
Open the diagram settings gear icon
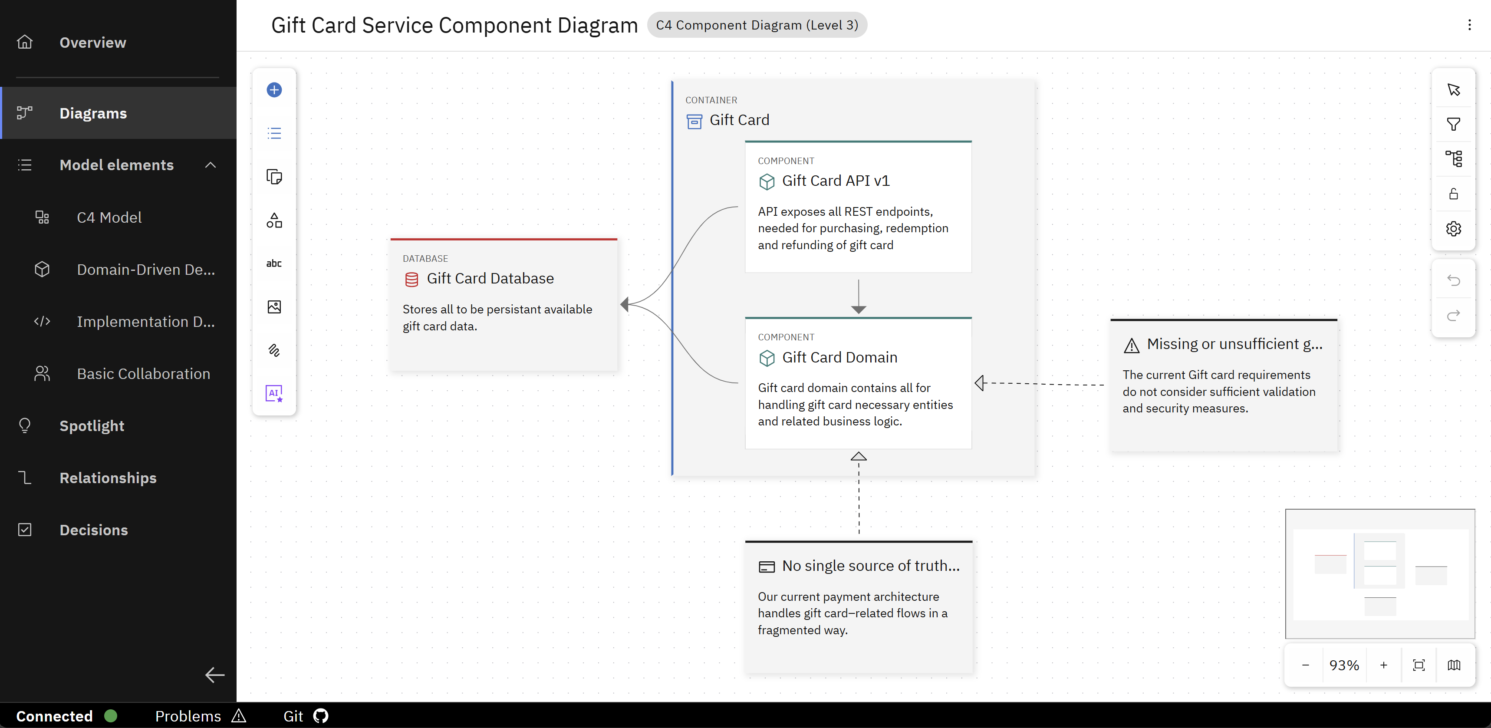[1453, 229]
